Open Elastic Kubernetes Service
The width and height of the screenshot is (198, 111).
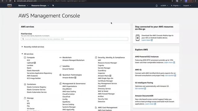click(x=37, y=92)
